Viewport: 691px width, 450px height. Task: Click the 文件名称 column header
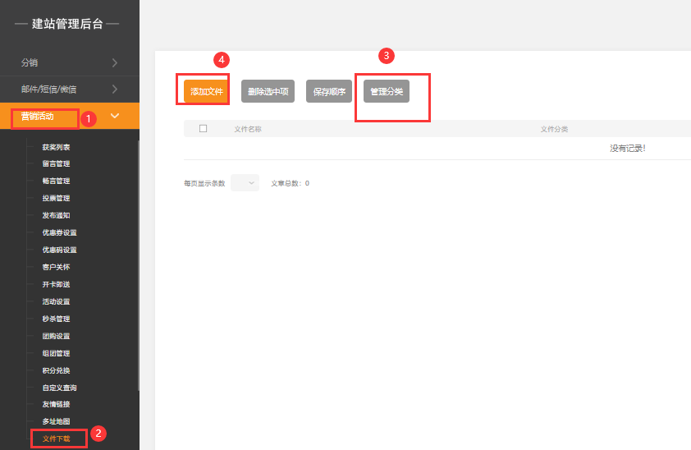click(248, 129)
